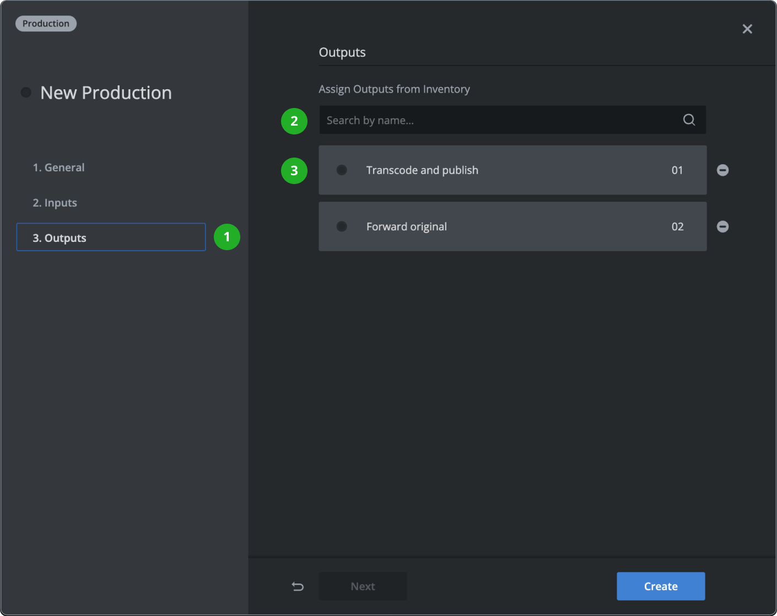
Task: Switch to the 2. Inputs step
Action: 55,202
